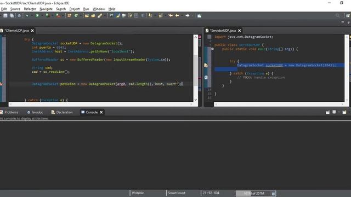This screenshot has width=351, height=197.
Task: Click the Coverage run icon in the toolbar
Action: [47, 16]
